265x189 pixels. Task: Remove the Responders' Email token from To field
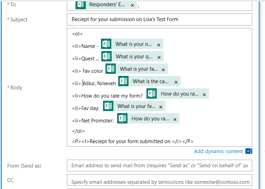(132, 6)
